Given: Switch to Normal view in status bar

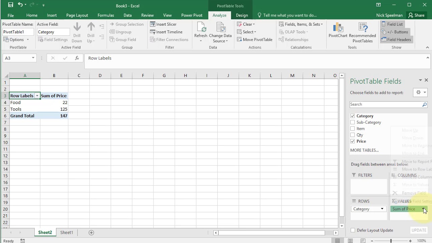Looking at the screenshot, I should coord(337,241).
